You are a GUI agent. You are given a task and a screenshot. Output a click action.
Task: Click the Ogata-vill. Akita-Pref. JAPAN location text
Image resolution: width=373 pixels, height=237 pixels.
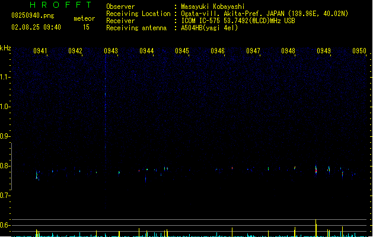[264, 14]
